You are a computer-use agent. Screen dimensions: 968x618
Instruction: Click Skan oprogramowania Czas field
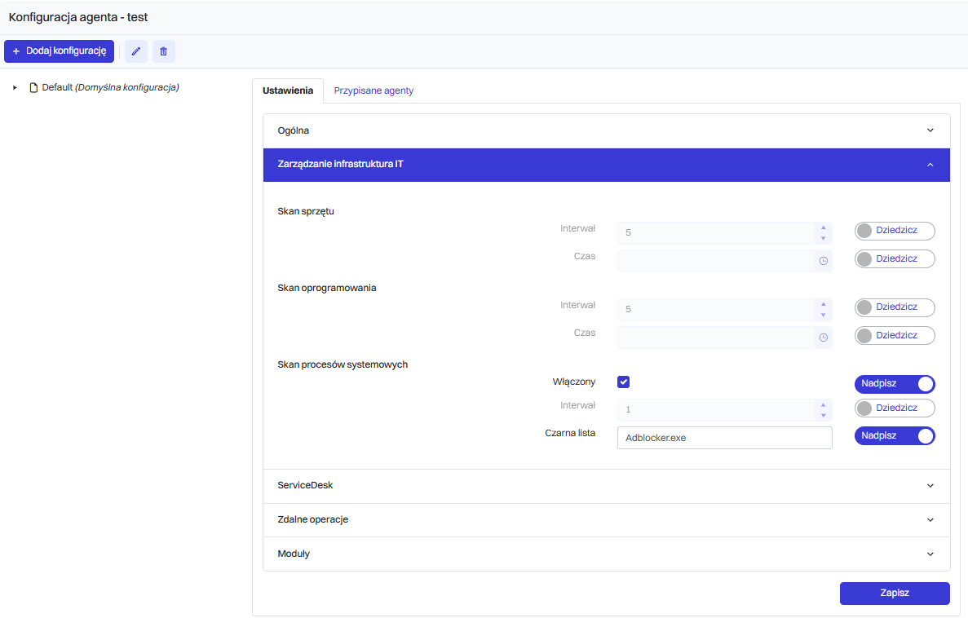[x=716, y=338]
